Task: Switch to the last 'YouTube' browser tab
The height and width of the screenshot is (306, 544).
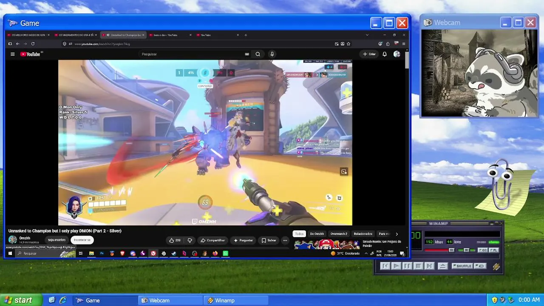Action: tap(218, 35)
